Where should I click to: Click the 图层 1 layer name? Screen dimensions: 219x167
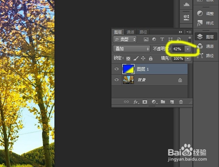(143, 69)
